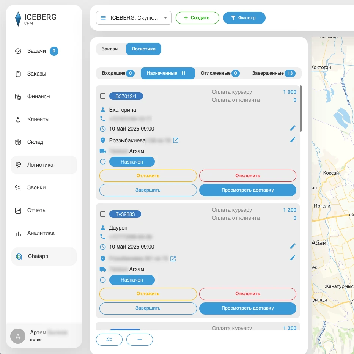Click the hamburger icon in company selector
Screen dimensions: 354x354
[x=103, y=18]
